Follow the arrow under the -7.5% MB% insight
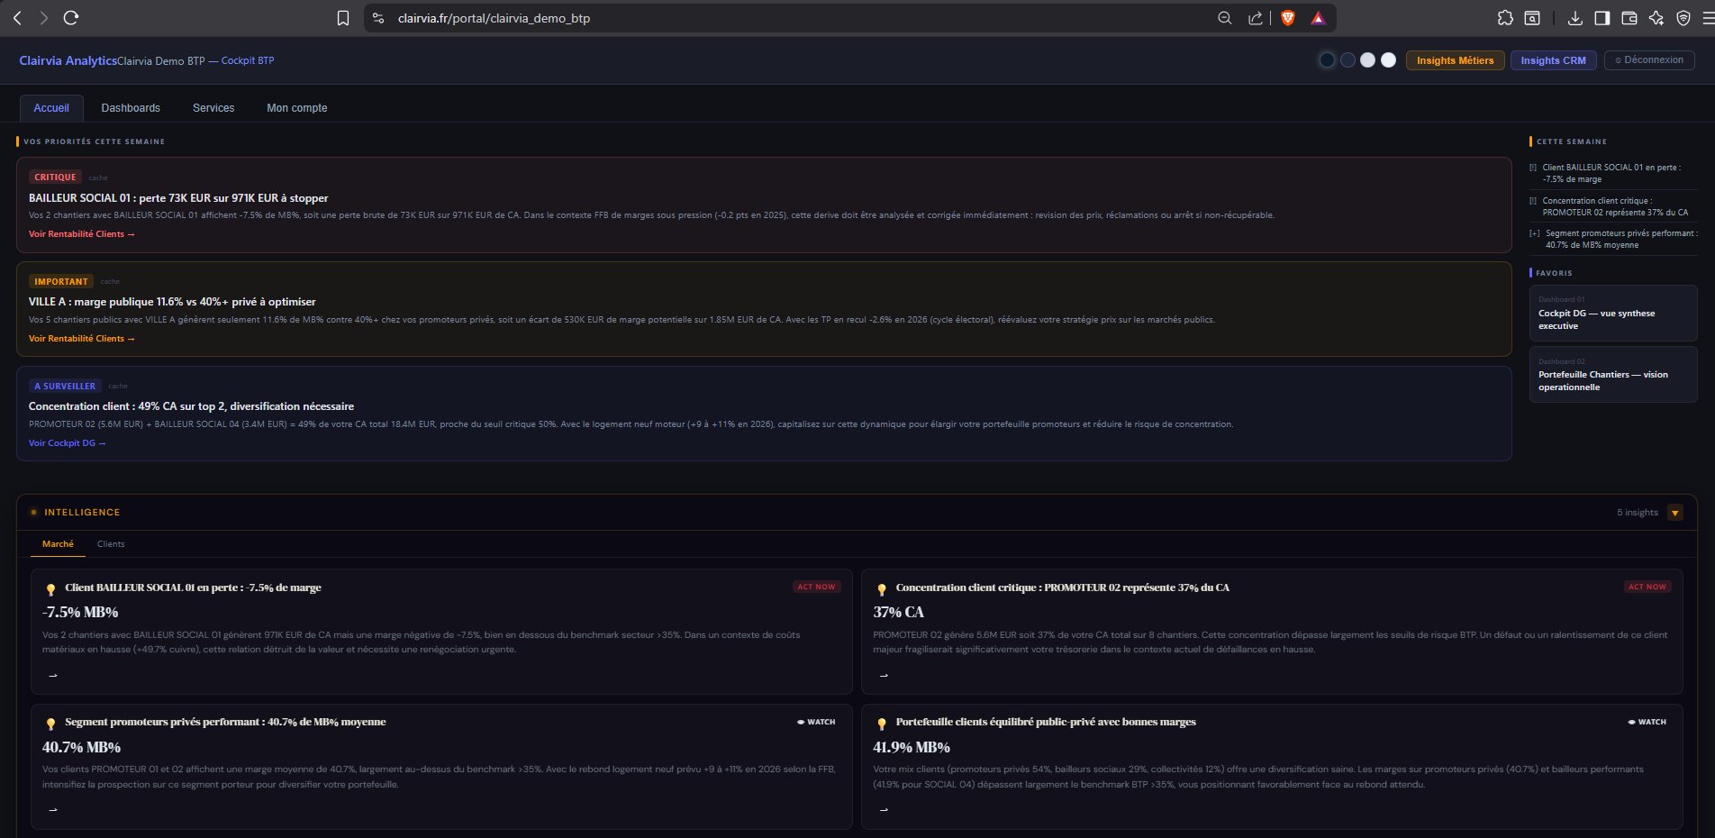 pos(52,675)
